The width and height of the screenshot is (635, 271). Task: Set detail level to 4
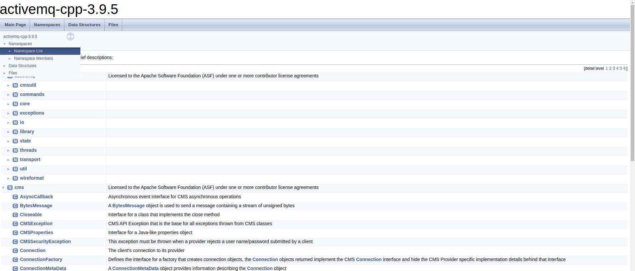[617, 68]
